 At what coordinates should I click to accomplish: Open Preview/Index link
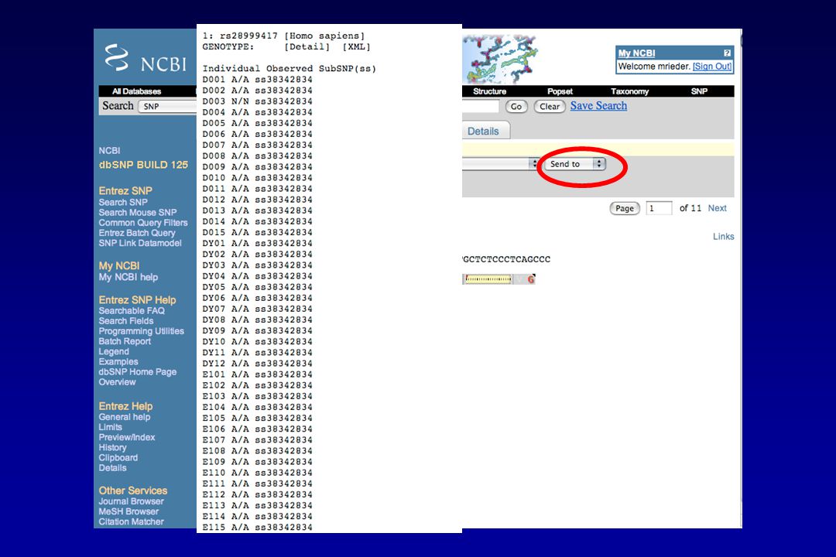coord(127,438)
